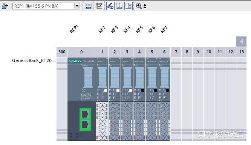Click slot header number 0
Image resolution: width=251 pixels, height=145 pixels.
(81, 52)
